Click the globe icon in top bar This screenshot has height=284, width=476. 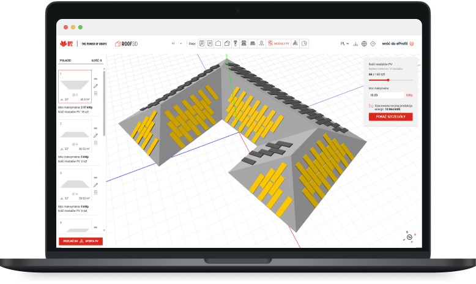(x=364, y=43)
